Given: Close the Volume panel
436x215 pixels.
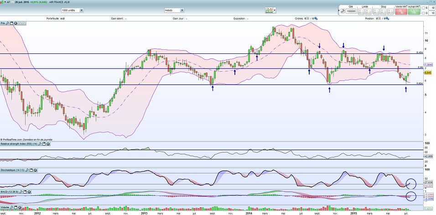Looking at the screenshot, I should coord(20,208).
